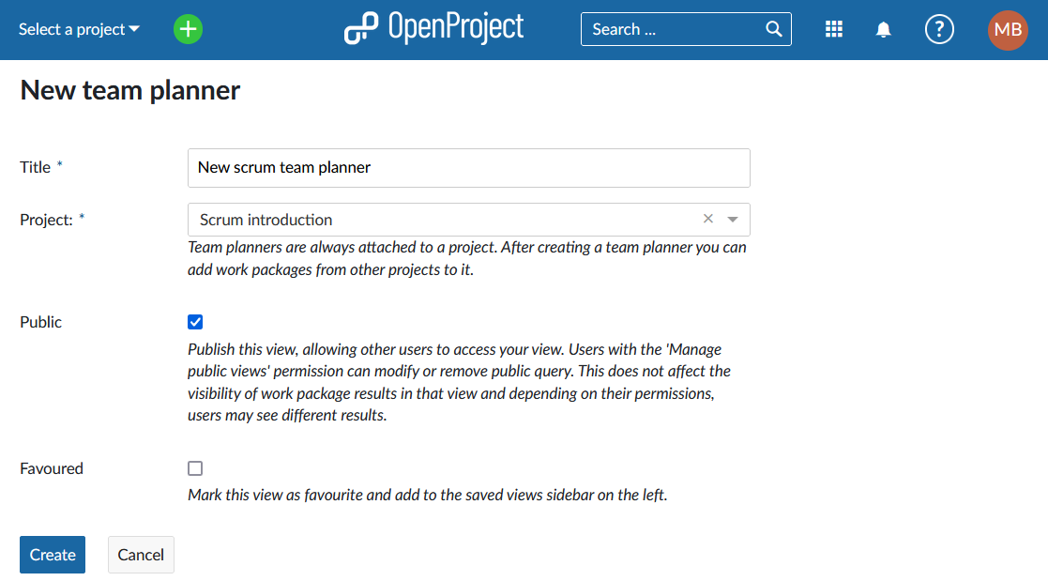Expand the Project dropdown arrow

[x=733, y=220]
